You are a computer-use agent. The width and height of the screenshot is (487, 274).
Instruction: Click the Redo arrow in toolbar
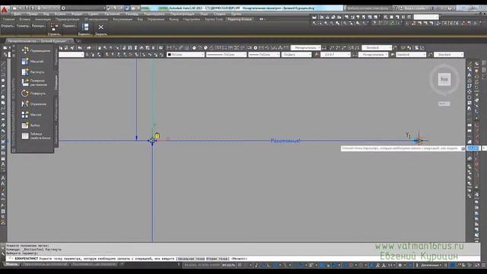(x=89, y=48)
